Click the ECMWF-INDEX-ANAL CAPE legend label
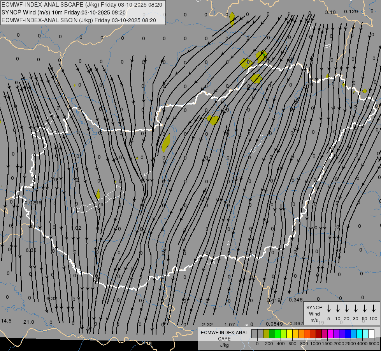This screenshot has height=351, width=381. (x=224, y=335)
